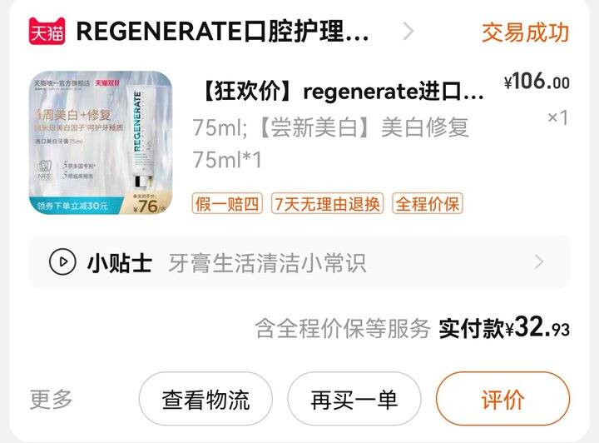Tap the 实付款 ¥32.93 paid amount
599x443 pixels.
click(x=504, y=328)
